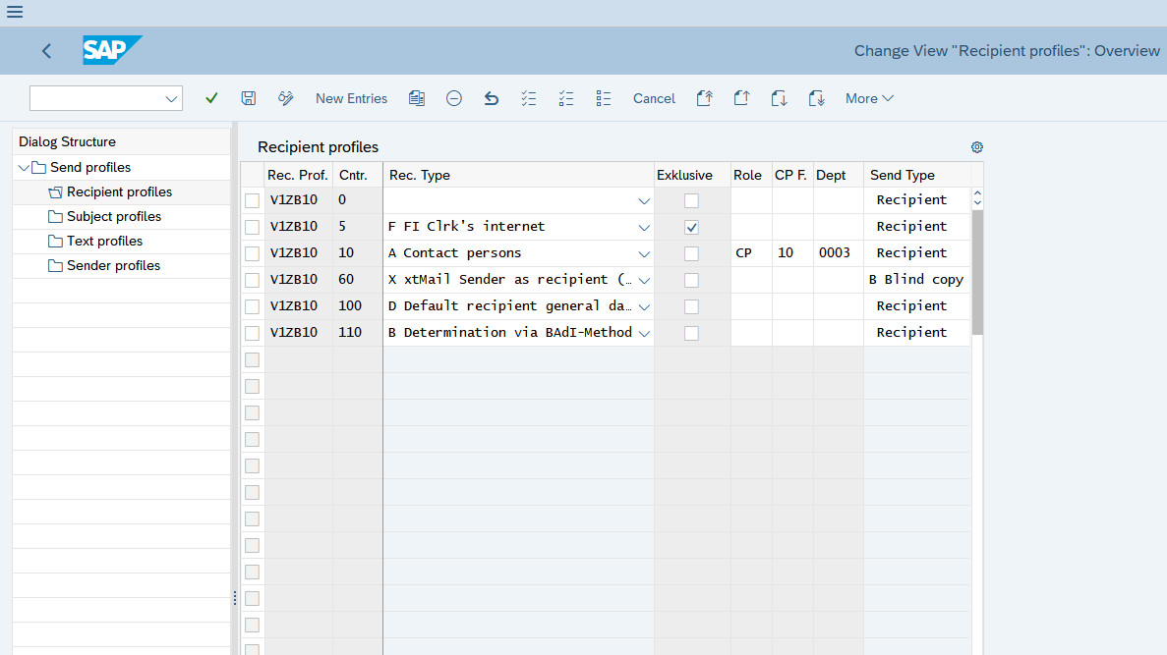Click the Deselect All icon
Screen dimensions: 1167x655
[x=603, y=98]
